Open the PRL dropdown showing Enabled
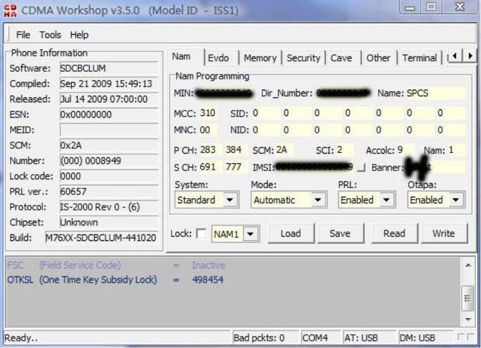 click(367, 200)
